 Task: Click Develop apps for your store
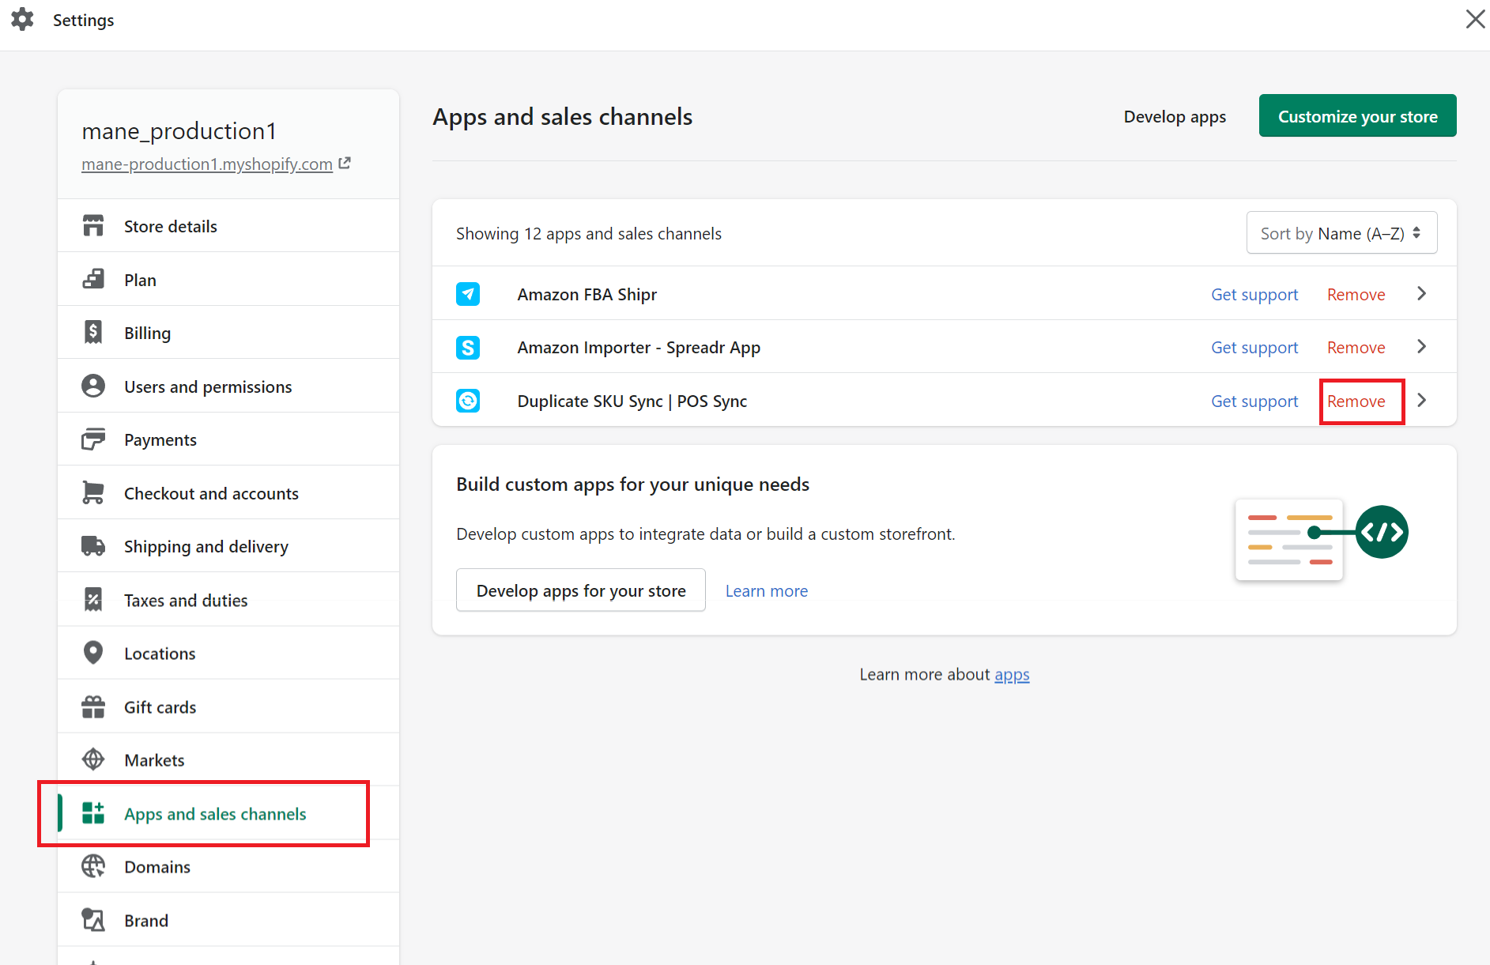click(x=581, y=590)
